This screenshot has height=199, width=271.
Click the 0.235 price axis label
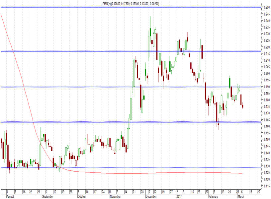point(267,27)
